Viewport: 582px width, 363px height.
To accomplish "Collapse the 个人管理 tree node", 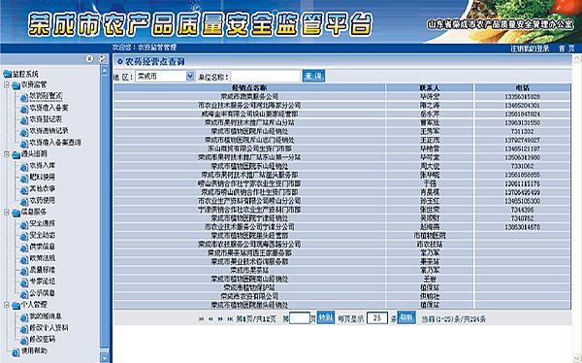I will [x=7, y=305].
